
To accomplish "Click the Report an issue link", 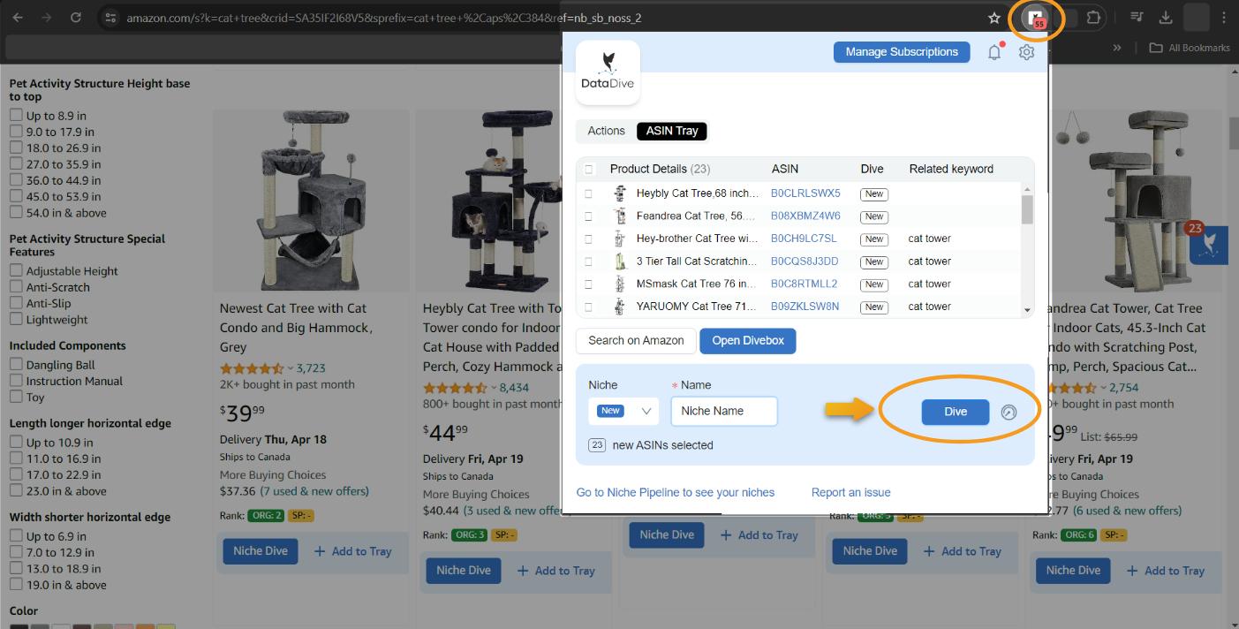I will tap(851, 492).
